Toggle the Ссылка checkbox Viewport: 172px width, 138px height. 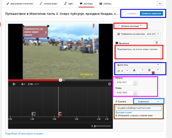116,102
